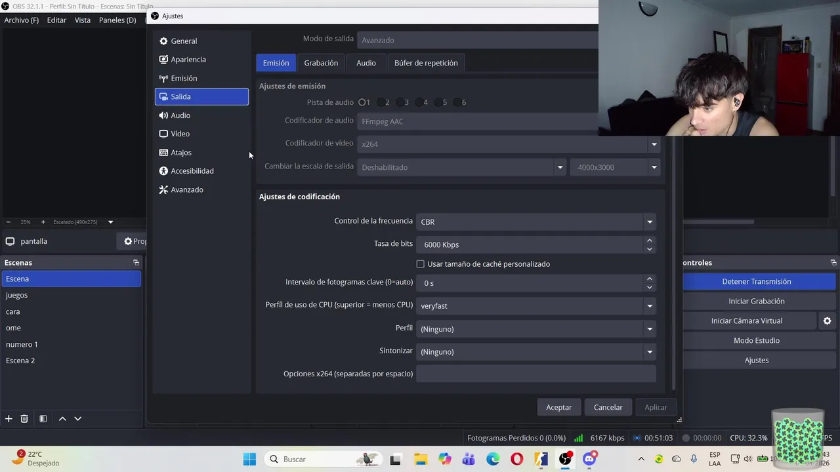The height and width of the screenshot is (472, 840).
Task: Click Iniciar Cámara Virtual button
Action: pos(747,321)
